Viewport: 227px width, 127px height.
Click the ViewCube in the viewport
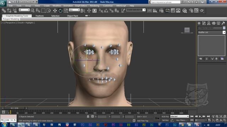187,30
